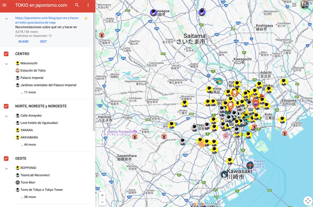Open the Google apps grid
This screenshot has height=207, width=313.
tap(294, 5)
